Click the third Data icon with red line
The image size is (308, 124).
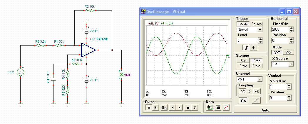(x=226, y=107)
